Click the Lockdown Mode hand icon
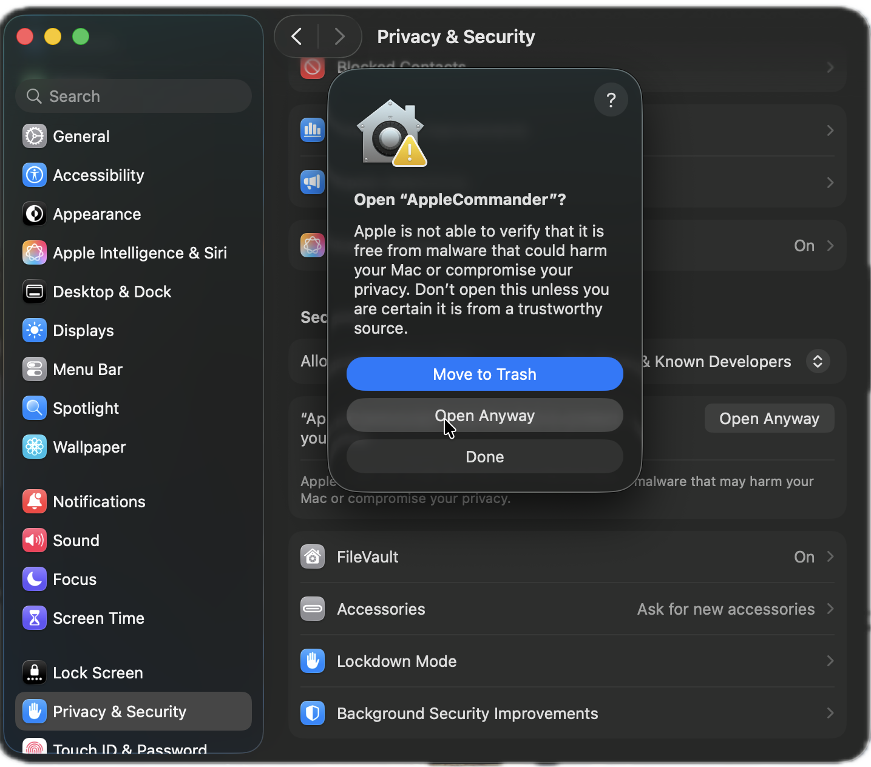The width and height of the screenshot is (871, 767). point(313,661)
